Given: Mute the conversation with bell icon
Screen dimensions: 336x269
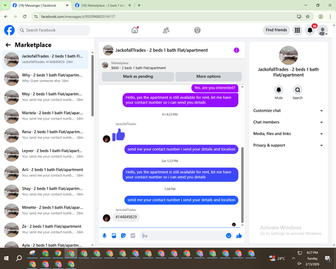Looking at the screenshot, I should (x=279, y=90).
